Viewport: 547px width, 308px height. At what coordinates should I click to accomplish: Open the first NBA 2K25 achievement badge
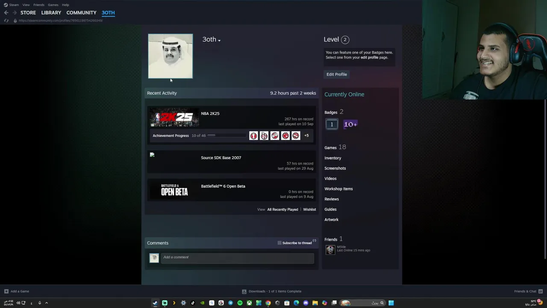click(253, 136)
